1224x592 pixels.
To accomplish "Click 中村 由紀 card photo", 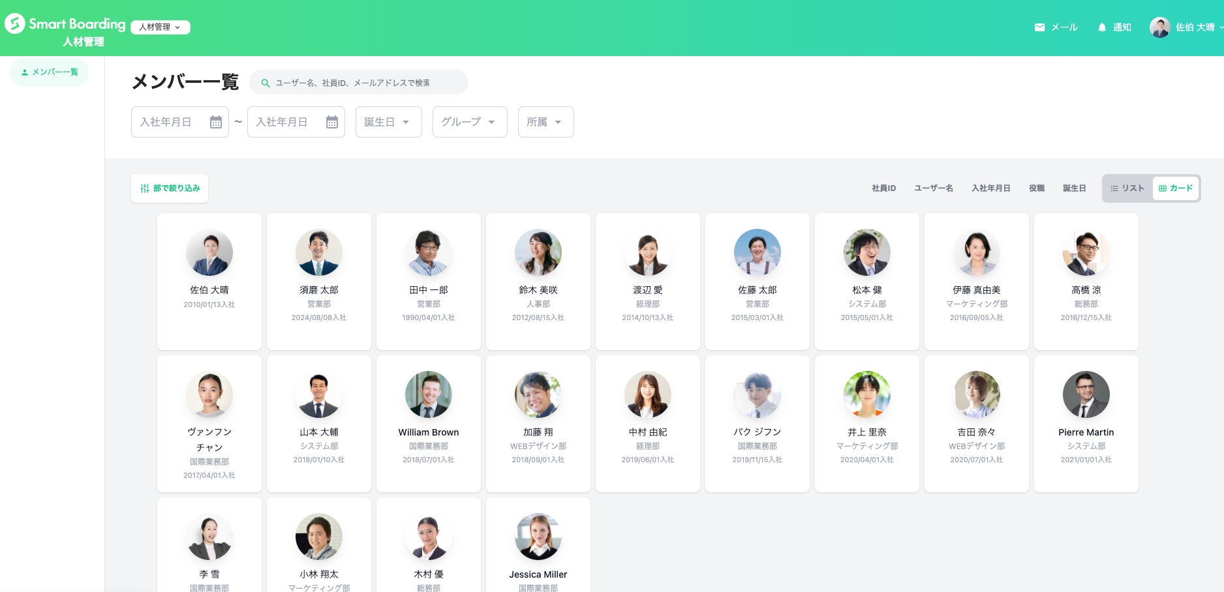I will tap(648, 394).
